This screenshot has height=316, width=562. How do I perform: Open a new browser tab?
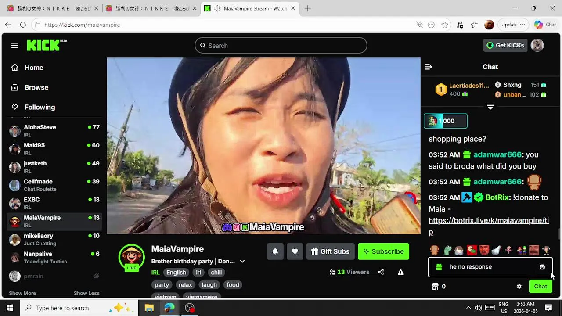pos(308,8)
